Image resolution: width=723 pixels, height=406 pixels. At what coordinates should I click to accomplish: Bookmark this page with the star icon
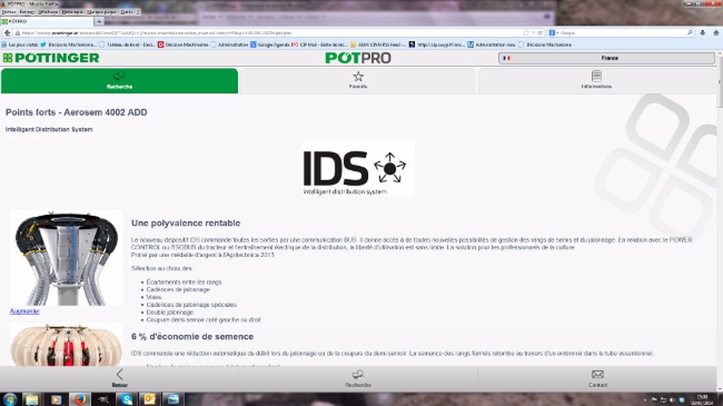point(526,33)
